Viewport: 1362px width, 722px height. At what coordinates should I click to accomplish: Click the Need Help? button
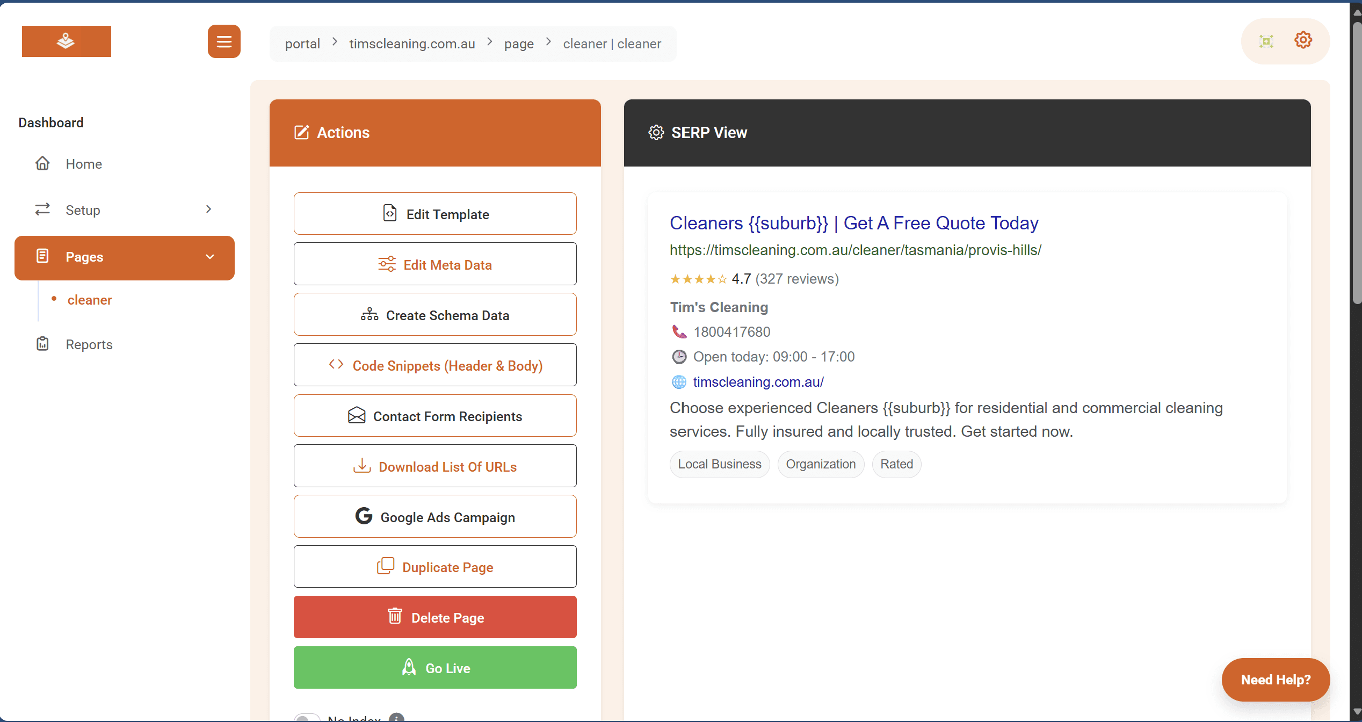[1275, 680]
